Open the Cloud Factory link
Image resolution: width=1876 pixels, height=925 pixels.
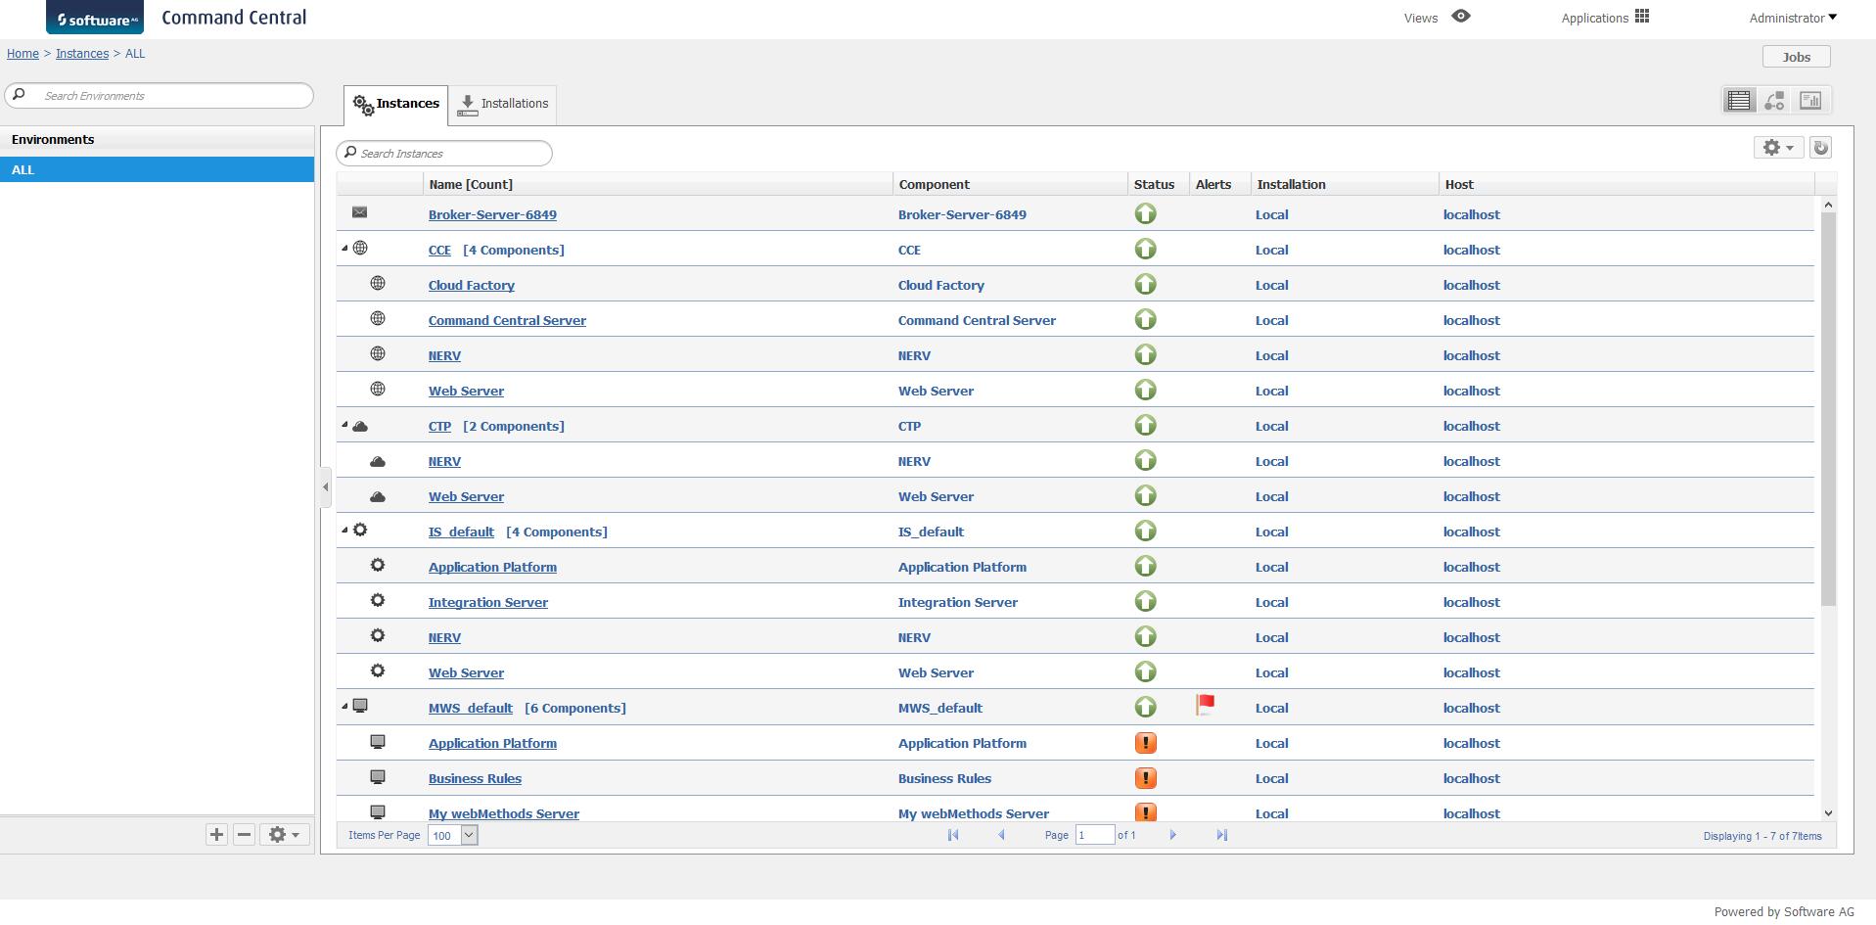(471, 285)
